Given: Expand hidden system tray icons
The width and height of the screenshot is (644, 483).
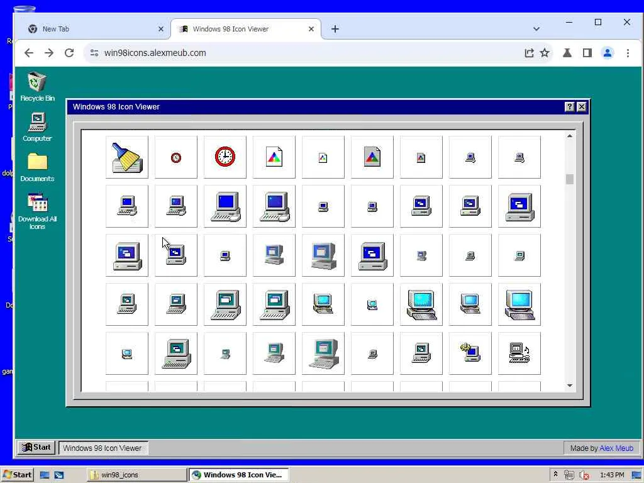Looking at the screenshot, I should (556, 474).
